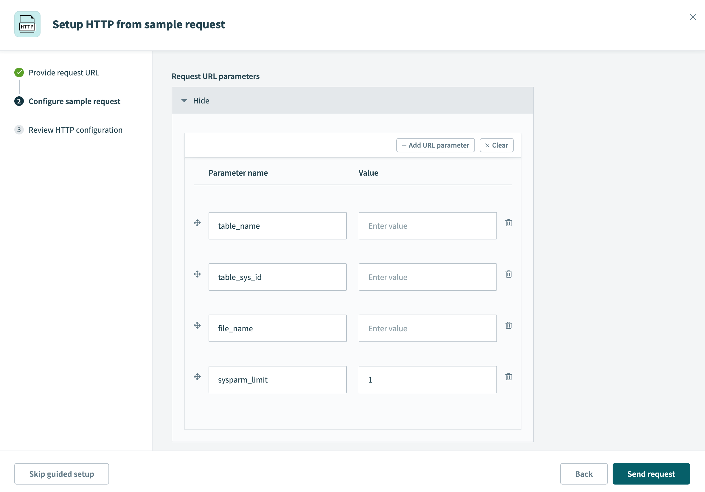The image size is (705, 492).
Task: Click the move handle next to table_sys_id
Action: point(197,274)
